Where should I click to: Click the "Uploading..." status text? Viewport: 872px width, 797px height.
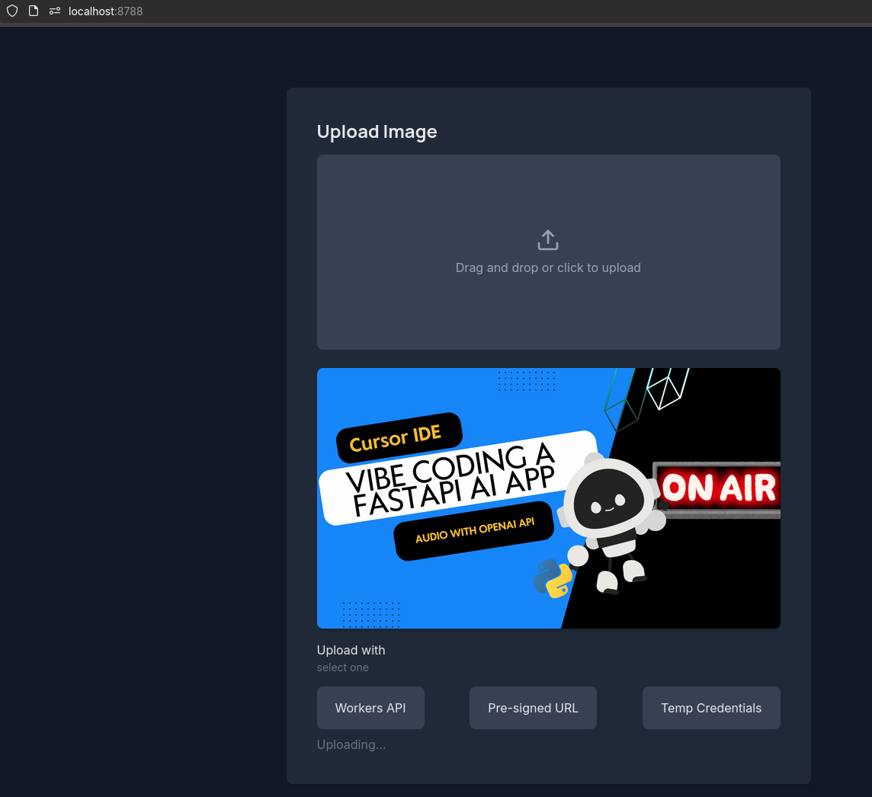[x=351, y=744]
